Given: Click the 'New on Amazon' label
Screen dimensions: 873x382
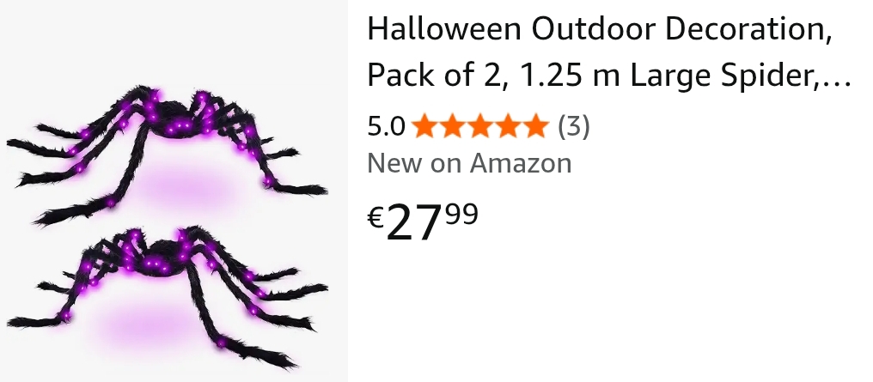Looking at the screenshot, I should pos(469,163).
